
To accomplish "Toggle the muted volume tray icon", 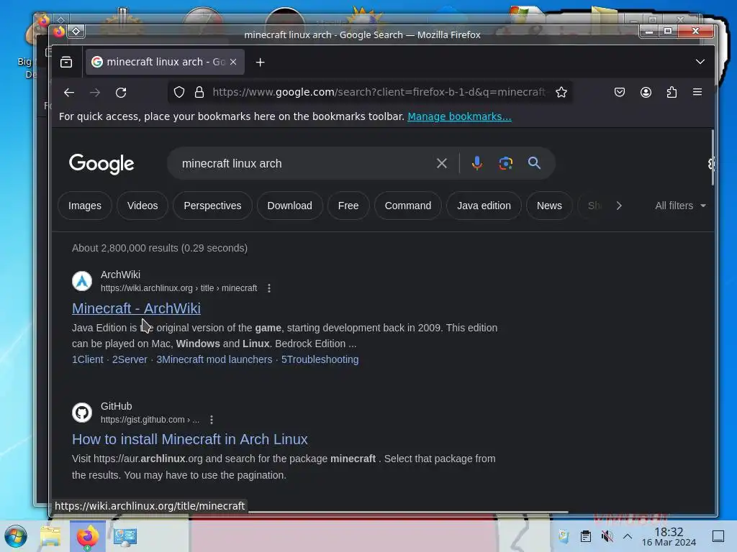I will click(607, 536).
